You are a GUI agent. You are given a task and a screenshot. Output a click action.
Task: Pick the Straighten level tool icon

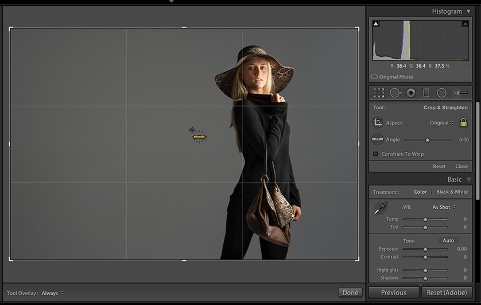coord(377,139)
